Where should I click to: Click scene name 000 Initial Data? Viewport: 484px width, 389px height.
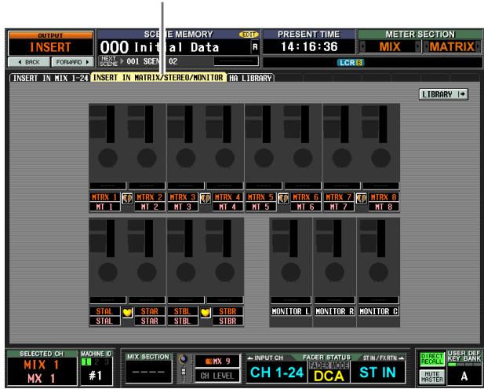(x=175, y=47)
